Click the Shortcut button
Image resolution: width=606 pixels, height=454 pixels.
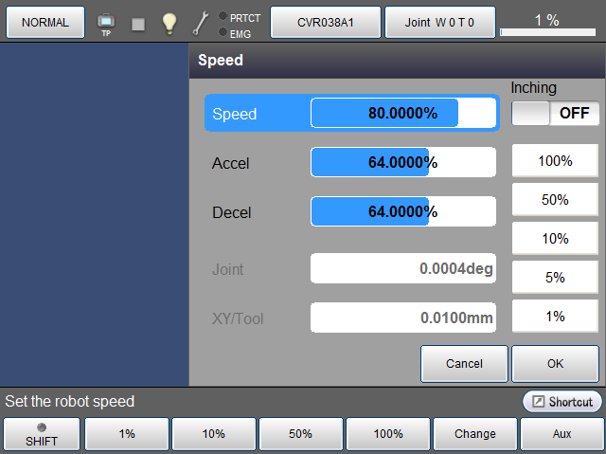click(562, 402)
